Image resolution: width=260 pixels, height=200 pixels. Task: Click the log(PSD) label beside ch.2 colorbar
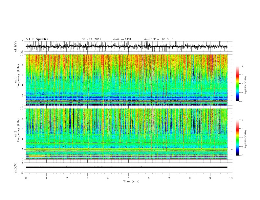pos(246,139)
